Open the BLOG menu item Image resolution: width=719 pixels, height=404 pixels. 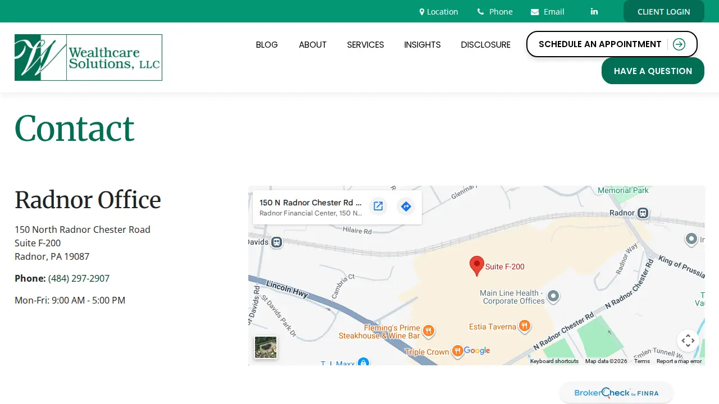(x=267, y=45)
